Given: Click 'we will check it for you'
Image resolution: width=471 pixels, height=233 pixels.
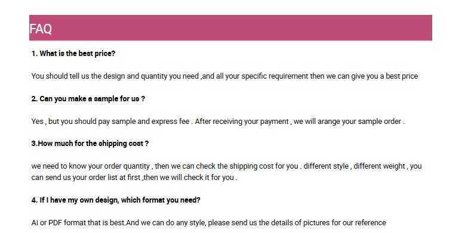Looking at the screenshot, I should [x=196, y=178].
